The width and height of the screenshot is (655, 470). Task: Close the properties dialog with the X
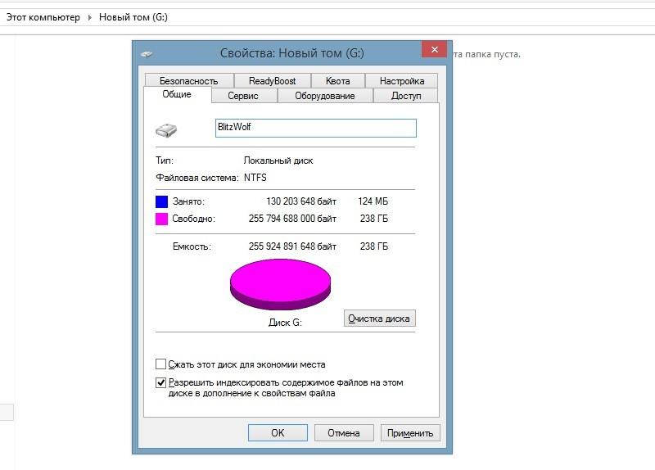(x=435, y=49)
